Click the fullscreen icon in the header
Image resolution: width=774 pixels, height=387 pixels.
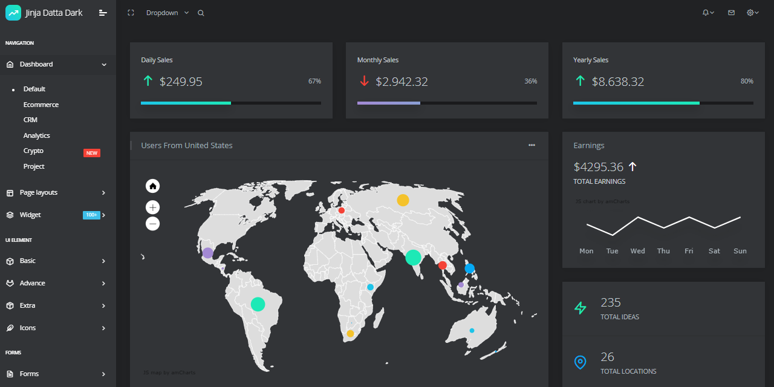pyautogui.click(x=131, y=12)
